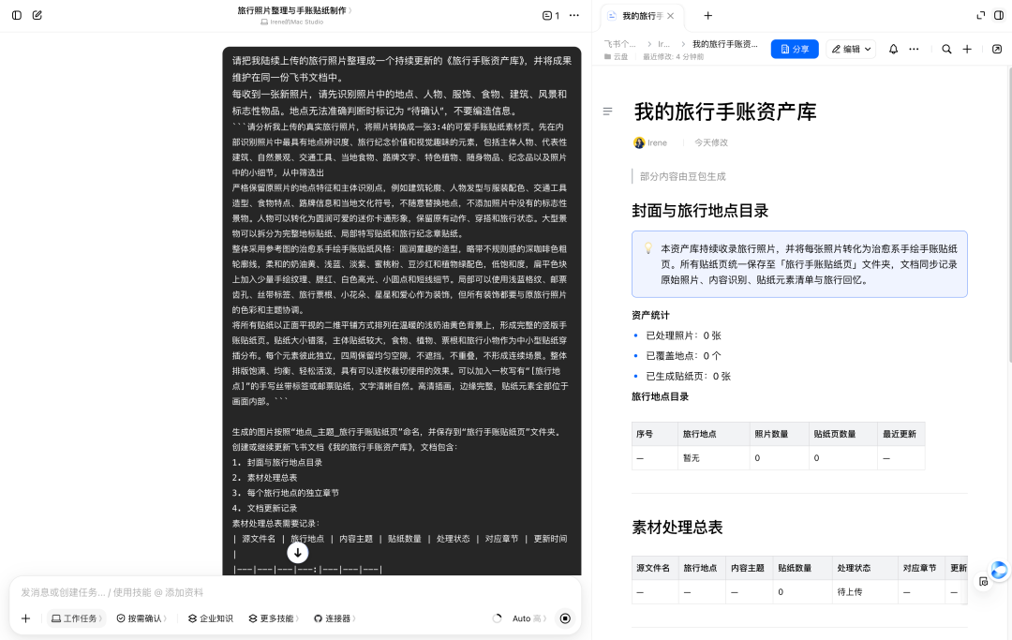Open the 更多技能 menu
Viewport: 1012px width, 640px height.
click(x=275, y=618)
